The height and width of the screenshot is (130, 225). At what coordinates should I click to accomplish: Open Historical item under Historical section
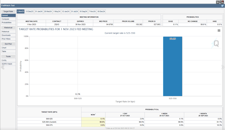click(x=8, y=32)
